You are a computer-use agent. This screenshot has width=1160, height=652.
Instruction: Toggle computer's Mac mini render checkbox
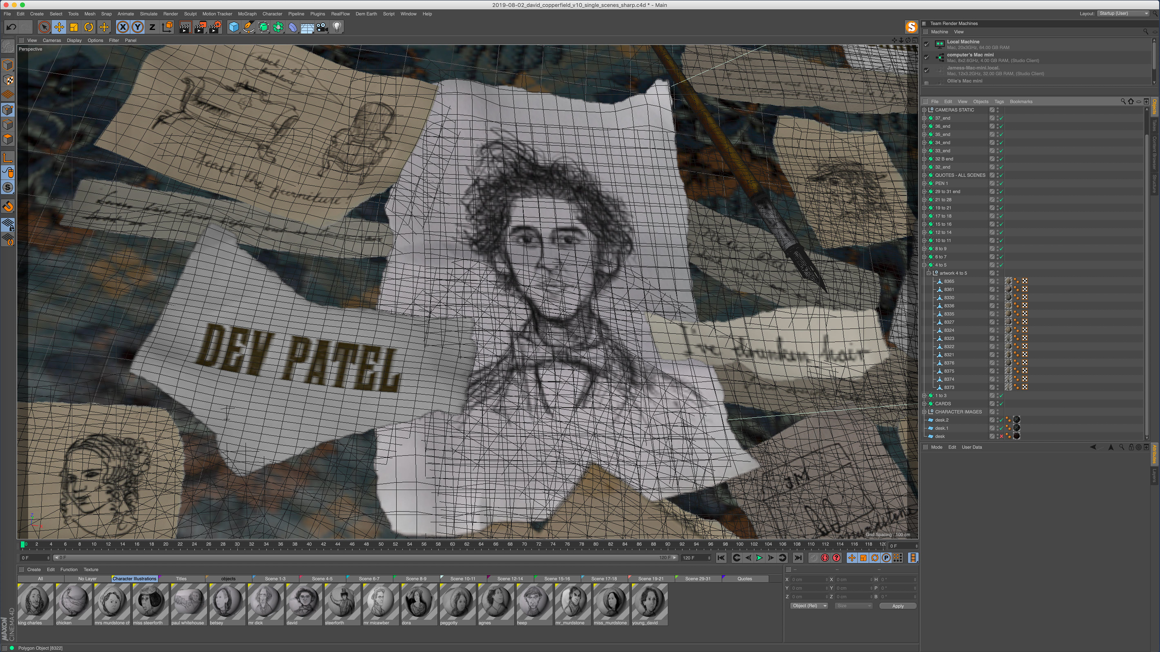(926, 57)
